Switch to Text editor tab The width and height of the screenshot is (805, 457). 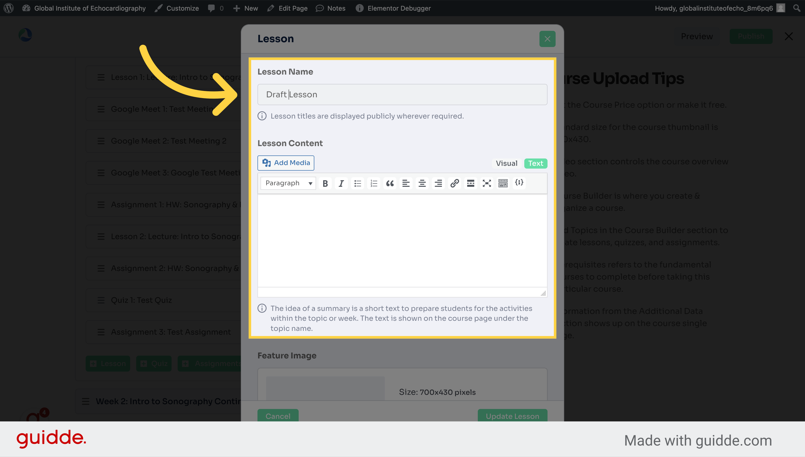pos(535,163)
